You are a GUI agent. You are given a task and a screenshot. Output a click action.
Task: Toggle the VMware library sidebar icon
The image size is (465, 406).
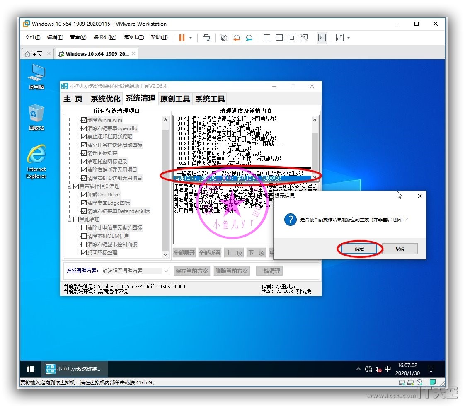coord(267,38)
